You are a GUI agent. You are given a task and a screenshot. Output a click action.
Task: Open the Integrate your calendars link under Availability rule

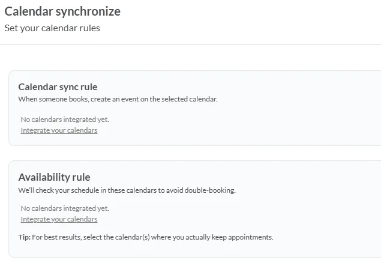click(59, 219)
